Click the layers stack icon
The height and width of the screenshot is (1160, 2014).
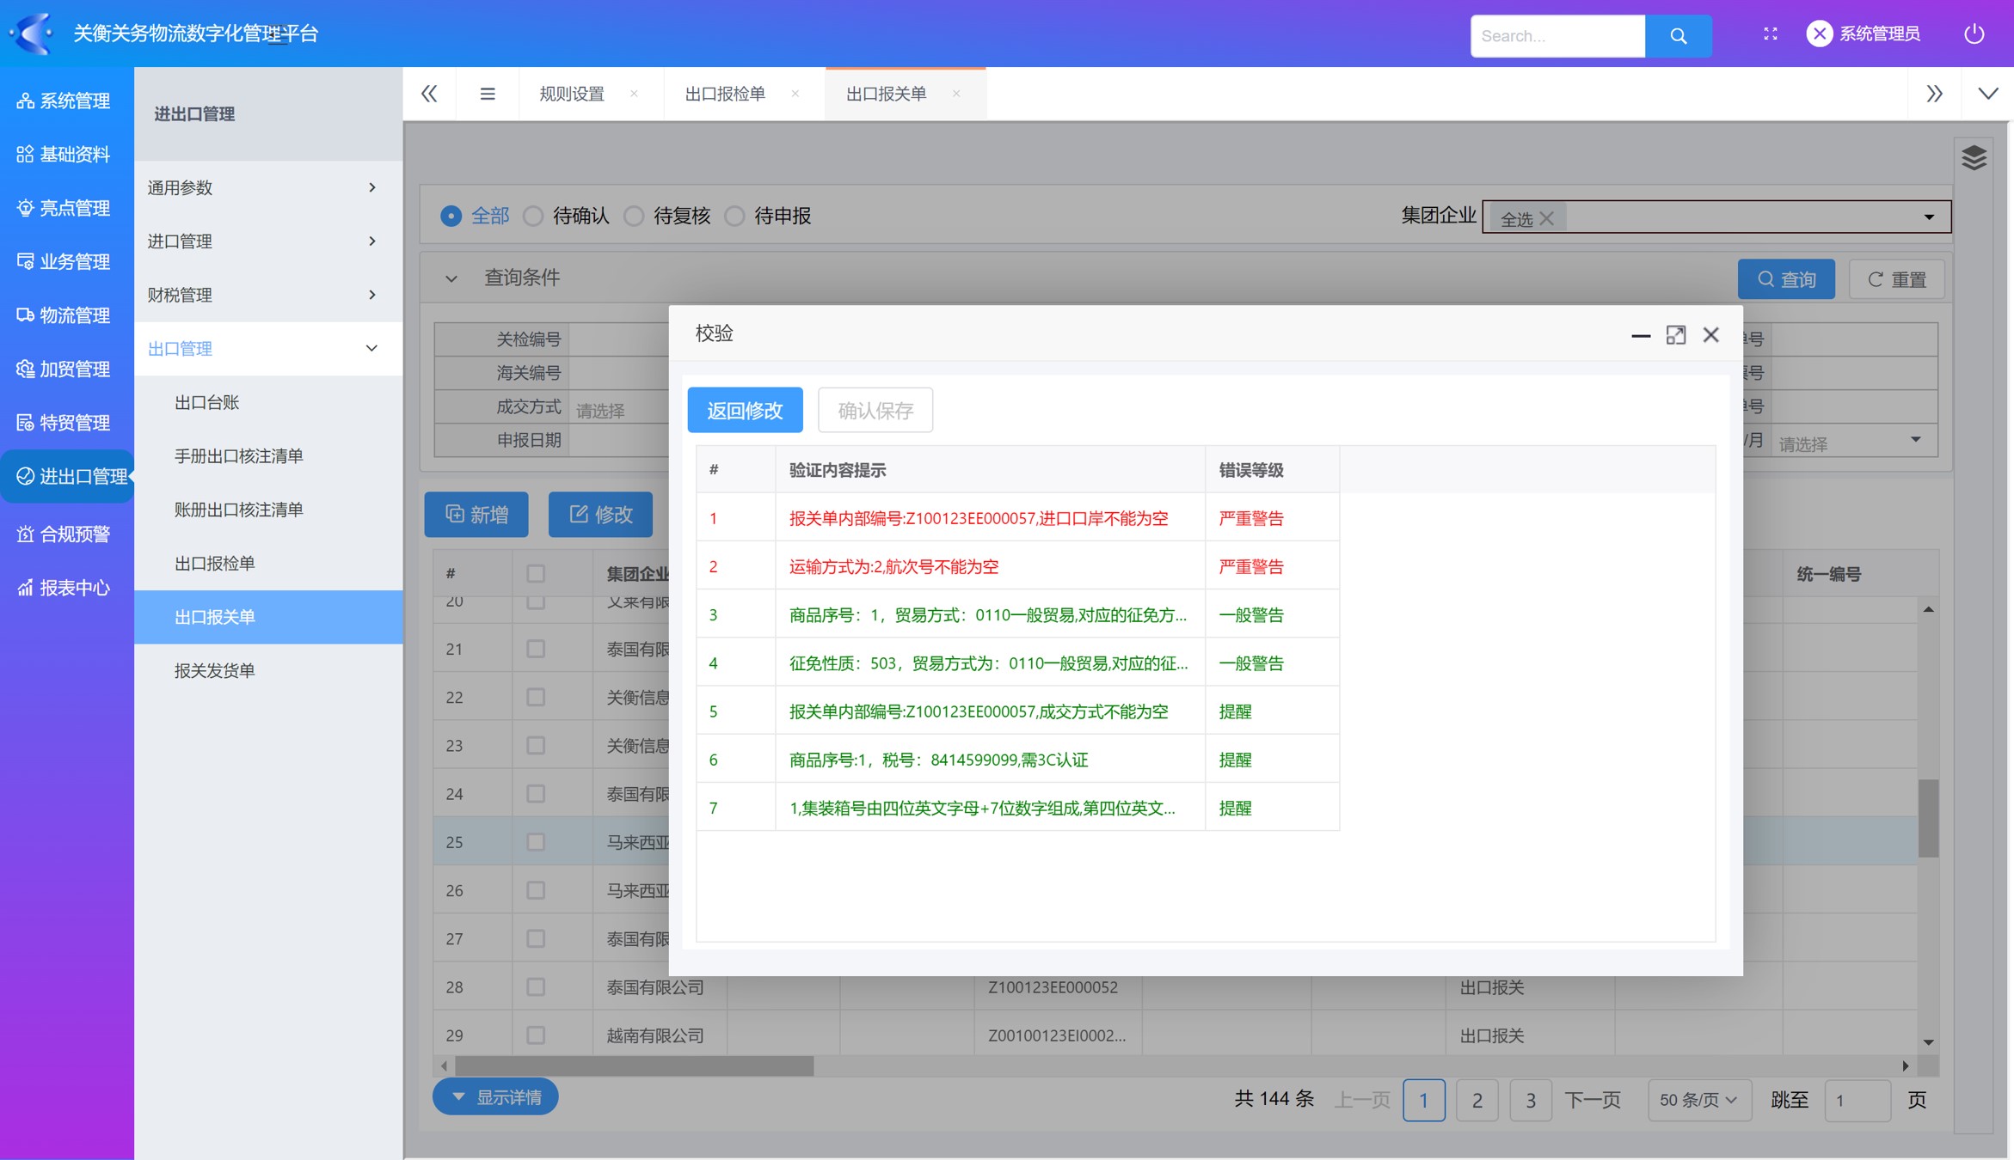1974,158
